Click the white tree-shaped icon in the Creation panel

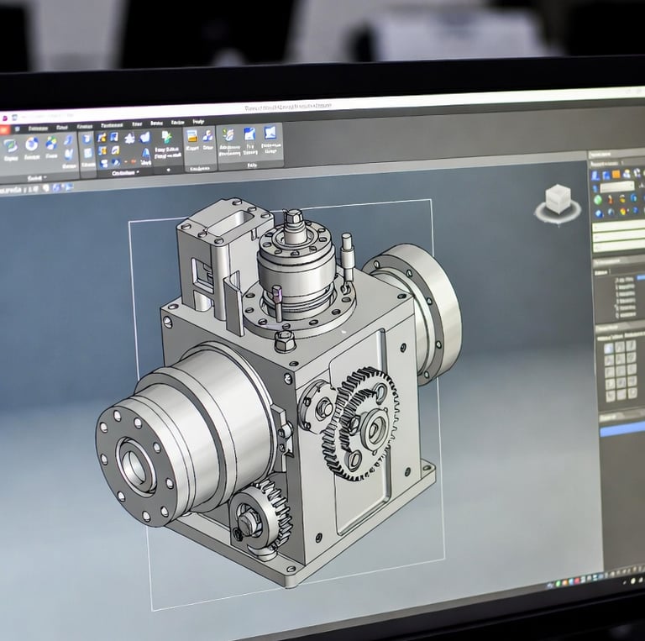click(x=130, y=139)
